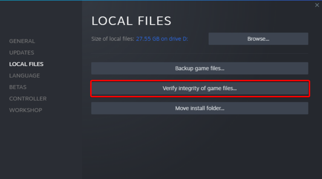Open the tab between Language and Controller

coord(18,87)
